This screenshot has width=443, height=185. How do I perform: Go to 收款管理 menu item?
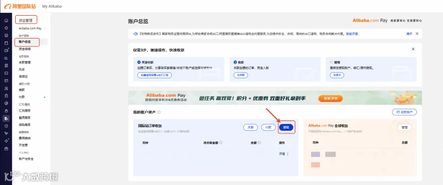(25, 62)
